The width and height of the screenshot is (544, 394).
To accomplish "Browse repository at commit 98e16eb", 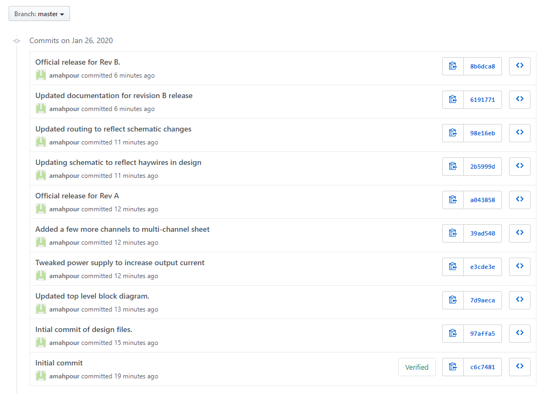I will [519, 133].
